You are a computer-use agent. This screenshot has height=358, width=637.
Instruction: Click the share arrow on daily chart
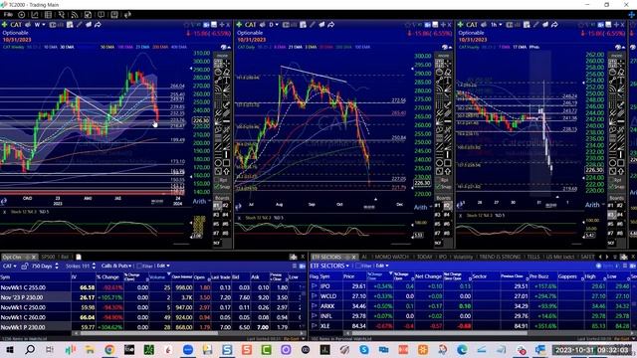tap(331, 25)
